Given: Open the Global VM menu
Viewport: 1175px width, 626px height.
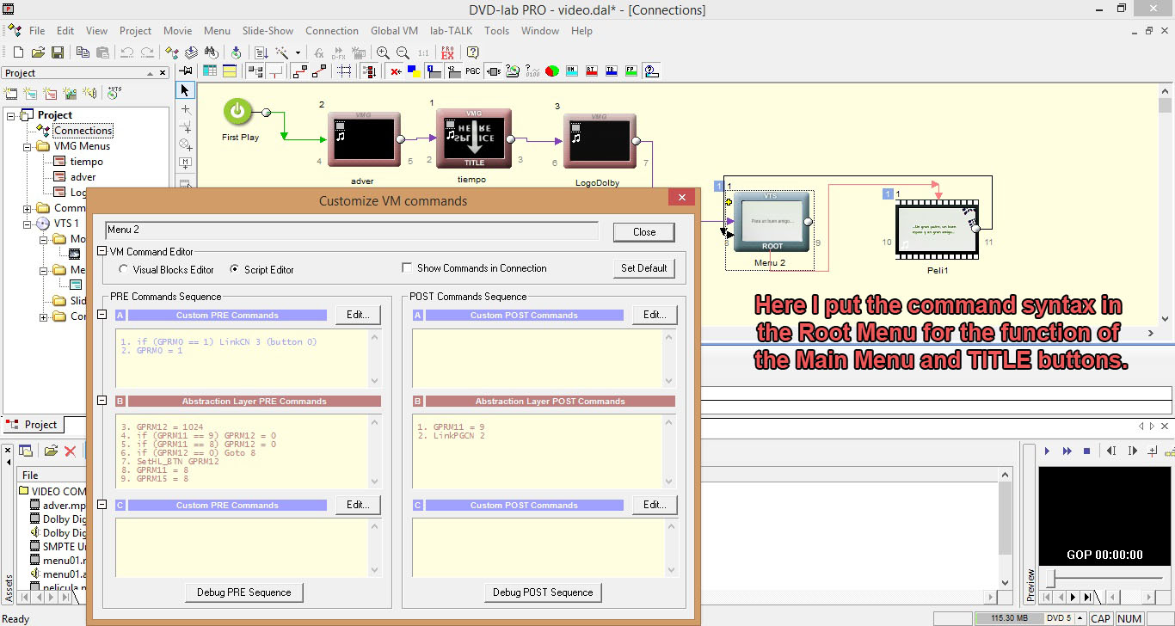Looking at the screenshot, I should pyautogui.click(x=394, y=31).
